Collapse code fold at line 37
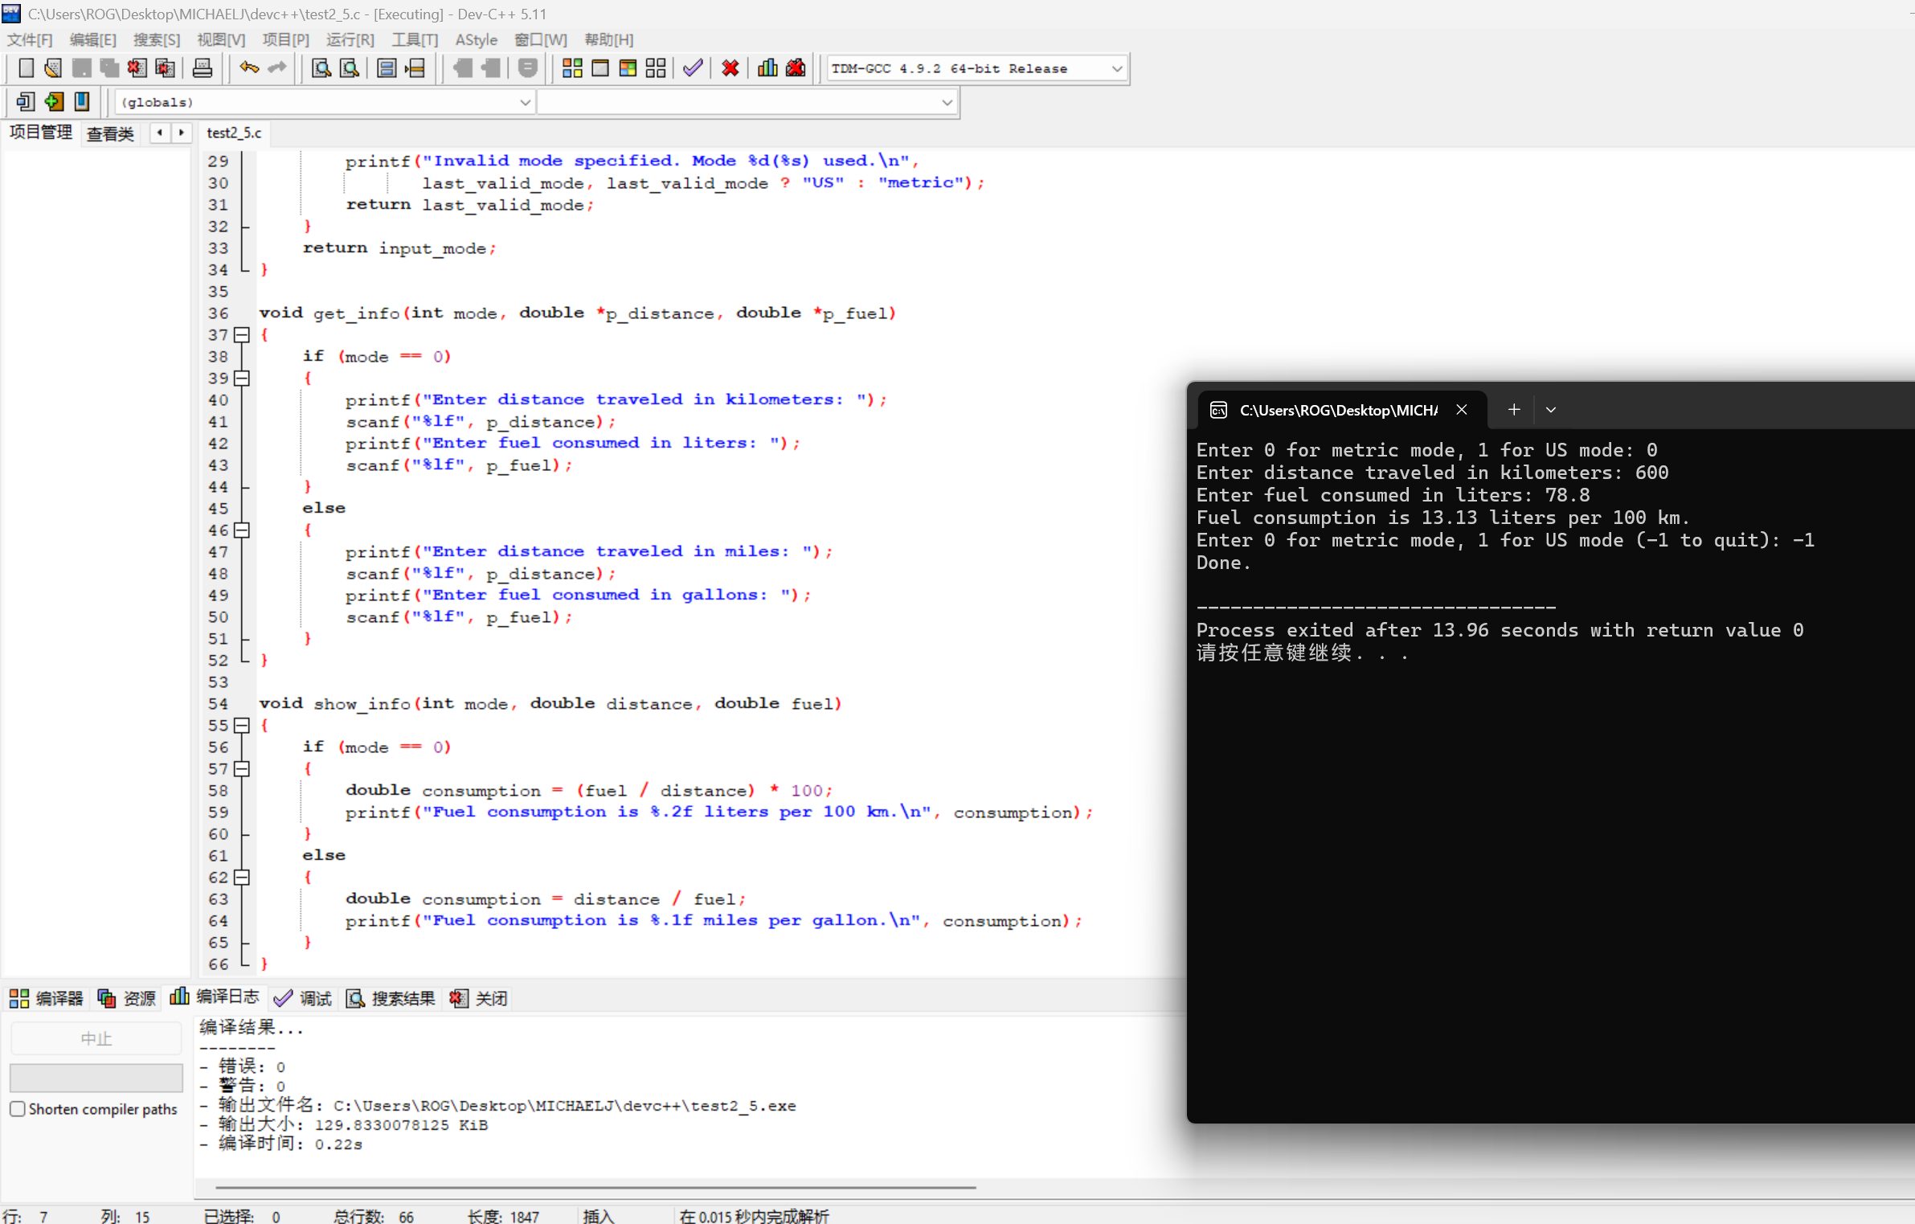Image resolution: width=1915 pixels, height=1224 pixels. [x=242, y=335]
